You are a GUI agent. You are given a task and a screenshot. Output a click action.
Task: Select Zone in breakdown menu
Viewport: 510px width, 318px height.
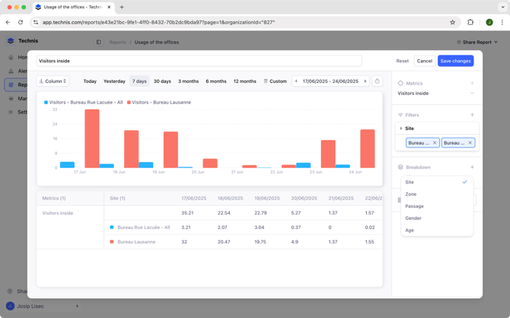[411, 194]
